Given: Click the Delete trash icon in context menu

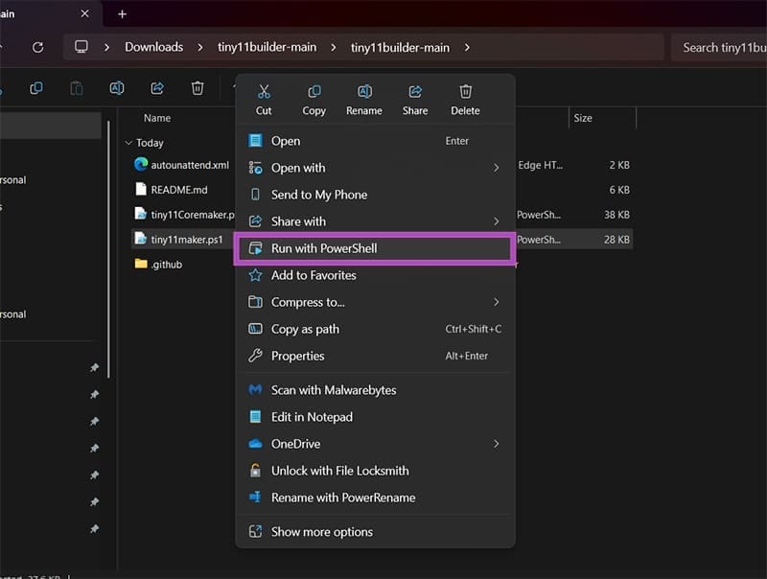Looking at the screenshot, I should [466, 92].
